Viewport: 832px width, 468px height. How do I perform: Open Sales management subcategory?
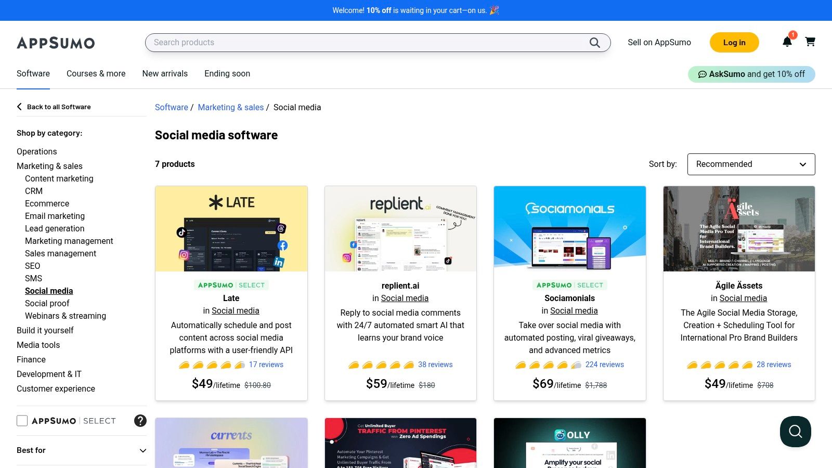click(x=61, y=253)
